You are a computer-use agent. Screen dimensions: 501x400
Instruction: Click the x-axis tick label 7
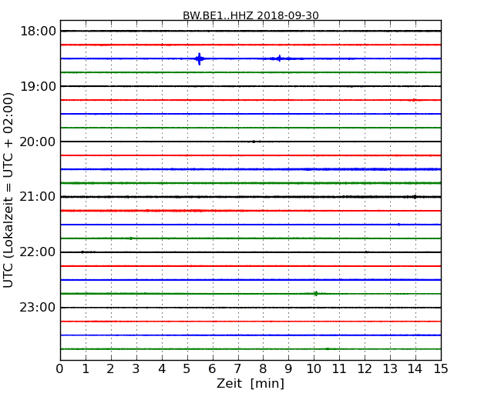pos(237,369)
